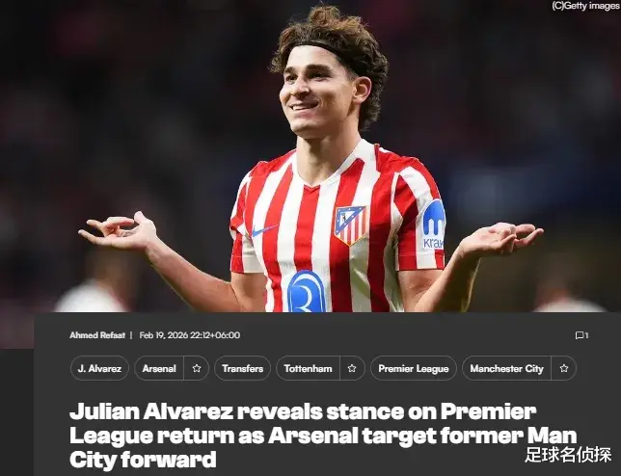
Task: Click author name Ahmed Refaat
Action: pyautogui.click(x=97, y=335)
